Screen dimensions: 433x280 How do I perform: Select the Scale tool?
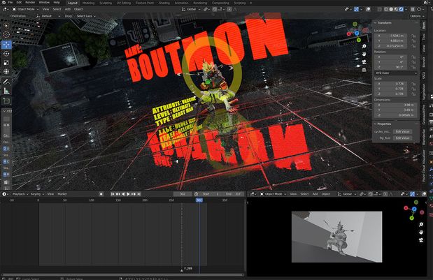pyautogui.click(x=6, y=63)
